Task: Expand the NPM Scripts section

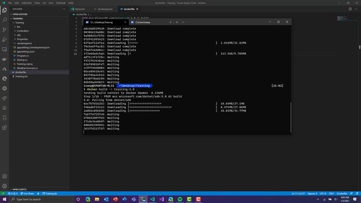Action: pyautogui.click(x=39, y=189)
